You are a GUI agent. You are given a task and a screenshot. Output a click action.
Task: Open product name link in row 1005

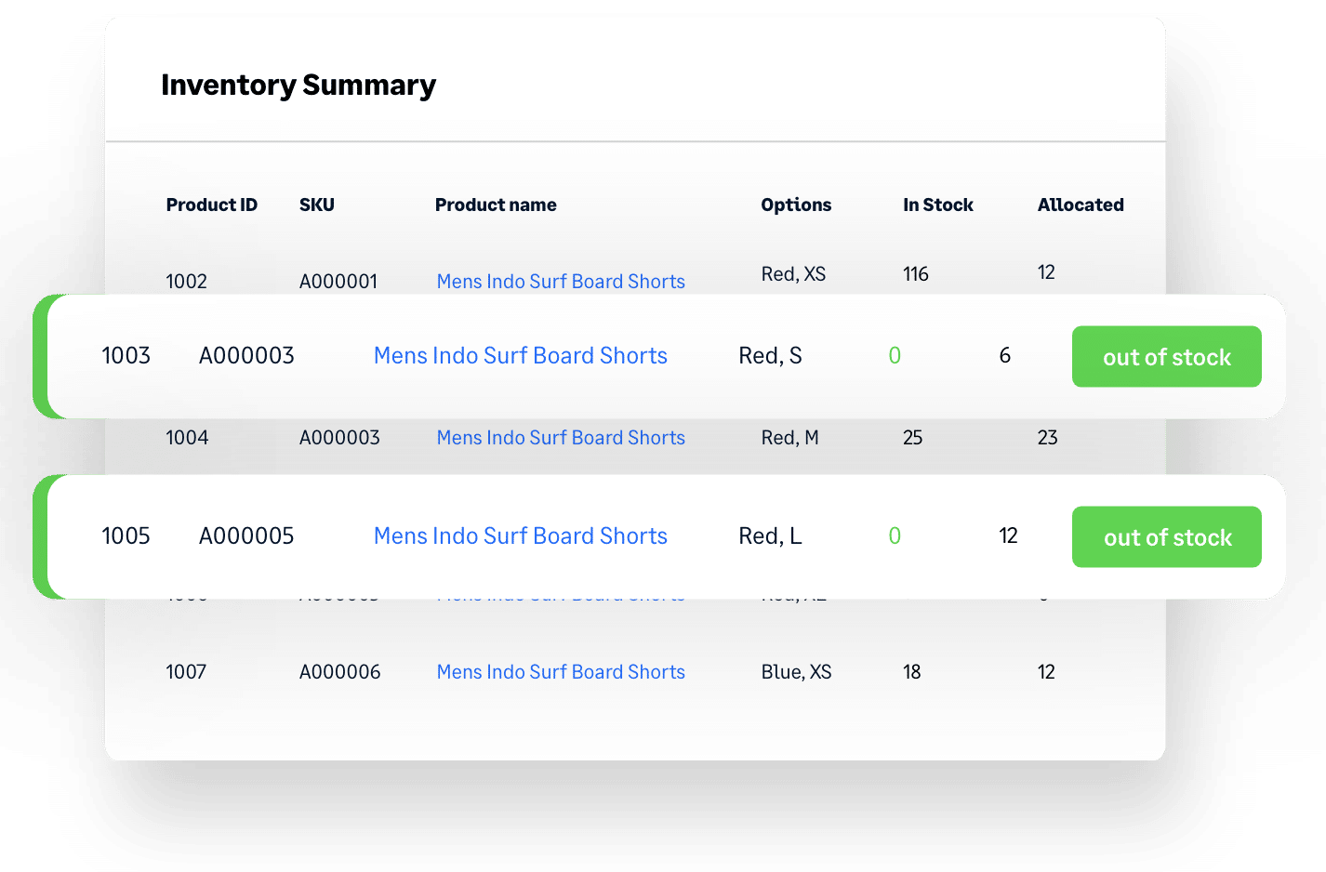tap(520, 536)
